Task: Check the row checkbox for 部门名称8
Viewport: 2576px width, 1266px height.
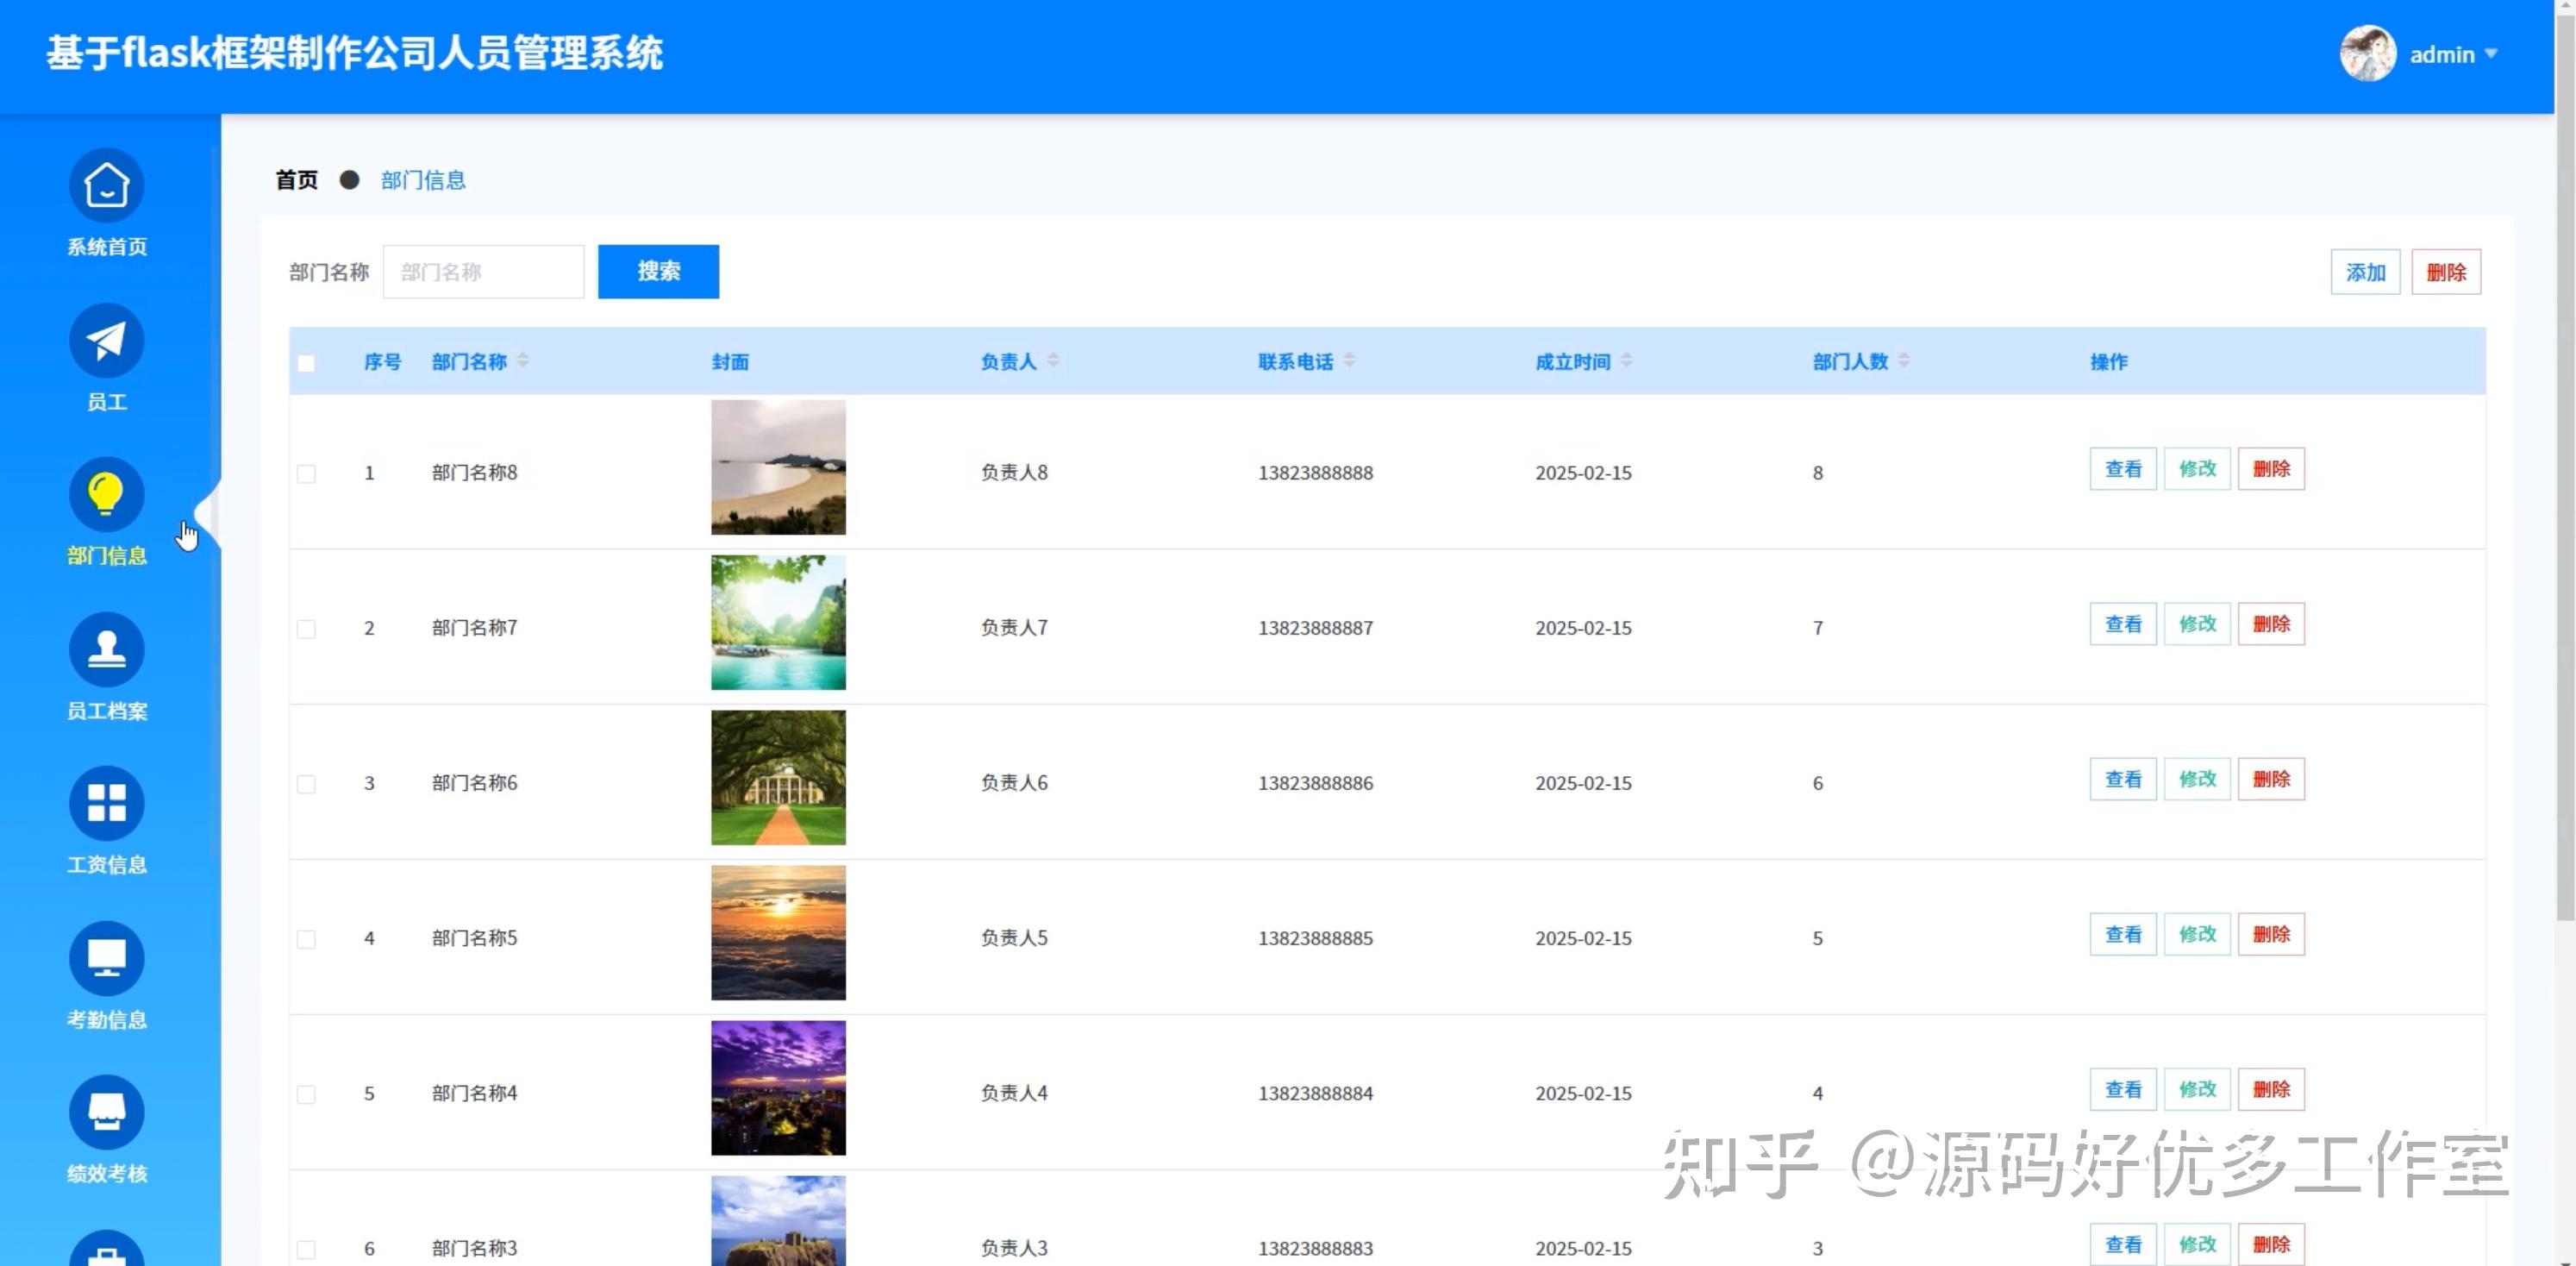Action: pos(306,474)
